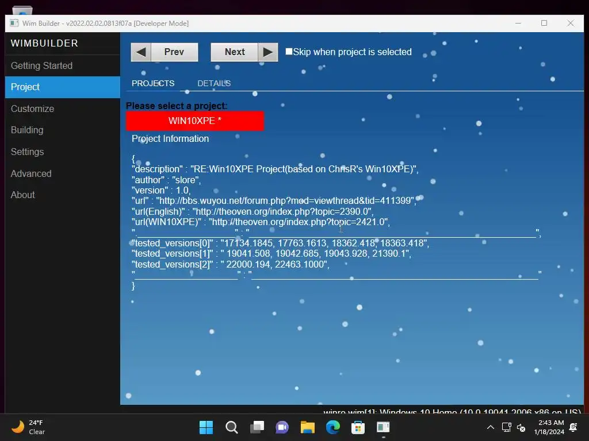Click the winre.wim status bar text
Screen dimensions: 589x441
[x=452, y=411]
